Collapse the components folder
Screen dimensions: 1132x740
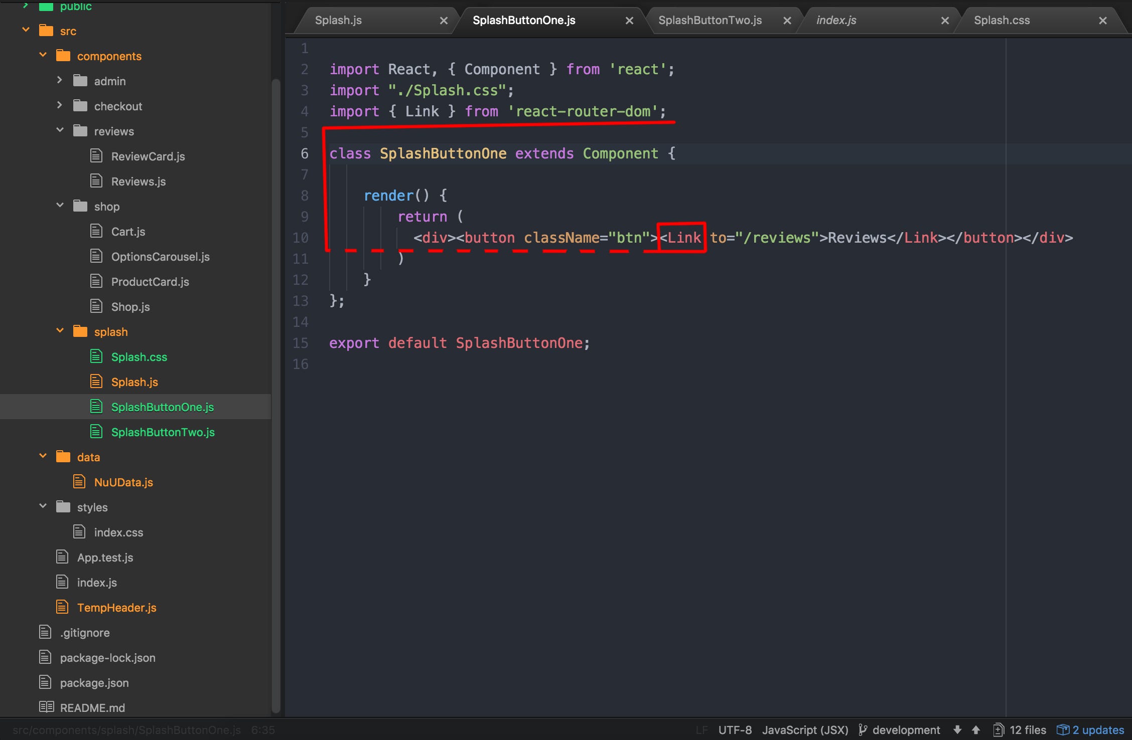click(x=43, y=55)
